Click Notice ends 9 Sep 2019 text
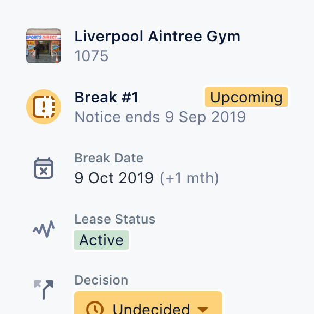This screenshot has height=314, width=314. 160,117
